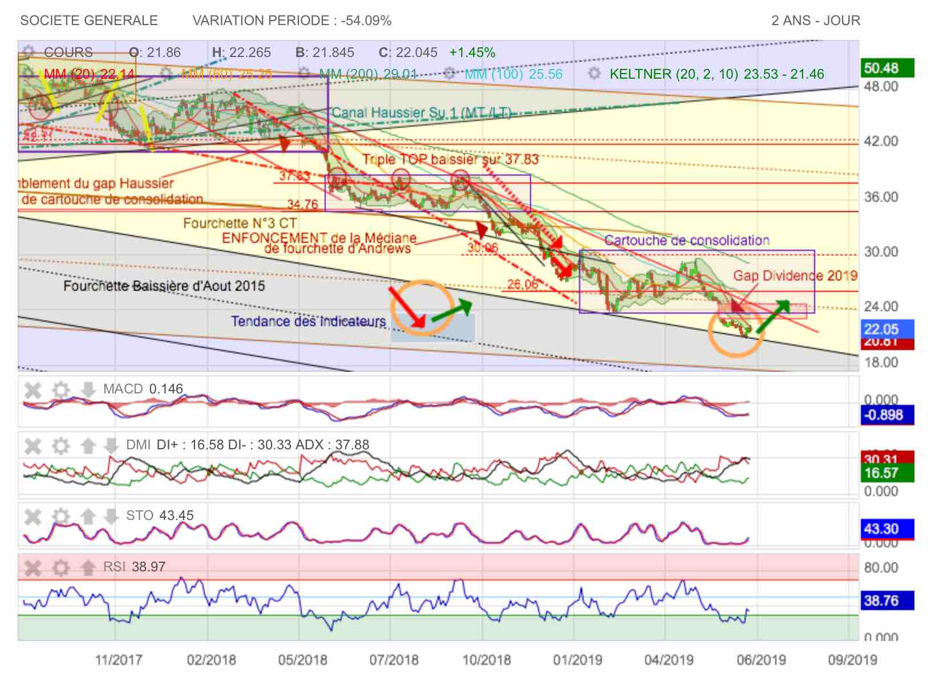Click the 06/2019 date on time axis
Viewport: 931px width, 674px height.
pyautogui.click(x=761, y=660)
